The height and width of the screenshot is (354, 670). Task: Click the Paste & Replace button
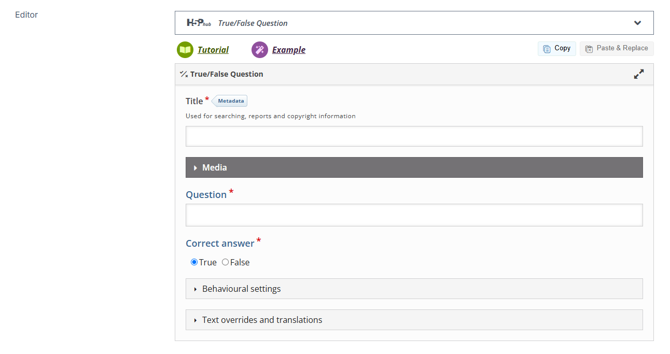pos(617,48)
